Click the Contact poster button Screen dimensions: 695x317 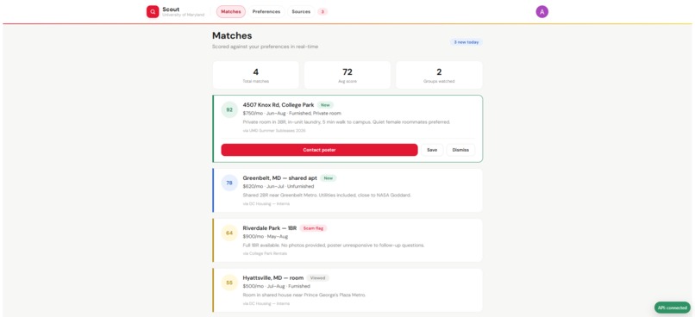coord(319,150)
